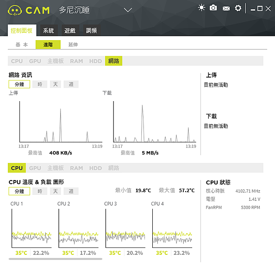Expand the 多尼沉睡 profile dropdown arrow
This screenshot has height=277, width=275.
pyautogui.click(x=128, y=10)
